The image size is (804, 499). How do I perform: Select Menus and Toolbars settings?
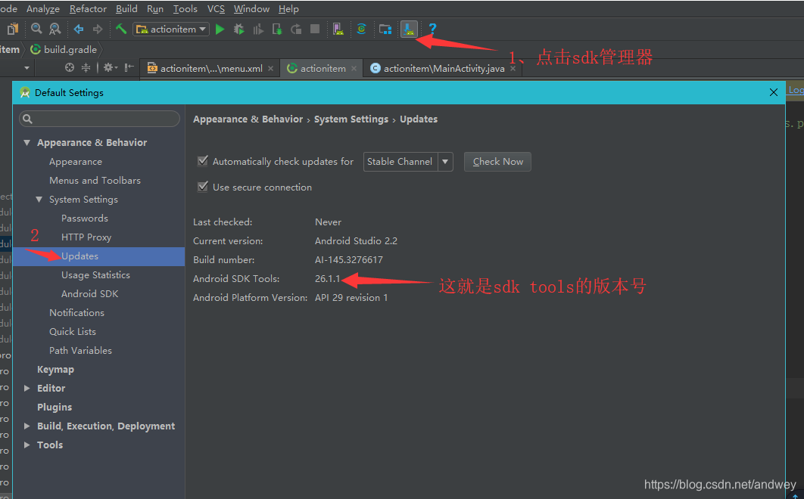click(95, 181)
